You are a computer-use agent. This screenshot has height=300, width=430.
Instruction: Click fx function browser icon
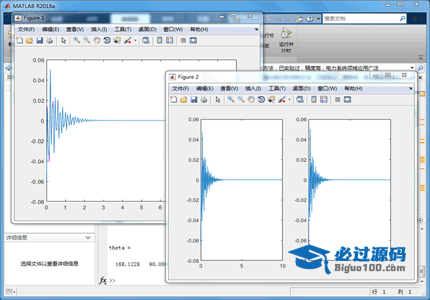point(103,281)
